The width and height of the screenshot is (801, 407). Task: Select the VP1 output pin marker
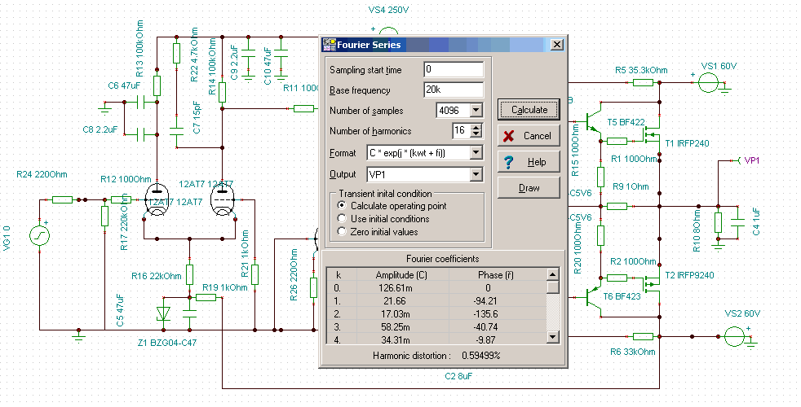pos(739,160)
